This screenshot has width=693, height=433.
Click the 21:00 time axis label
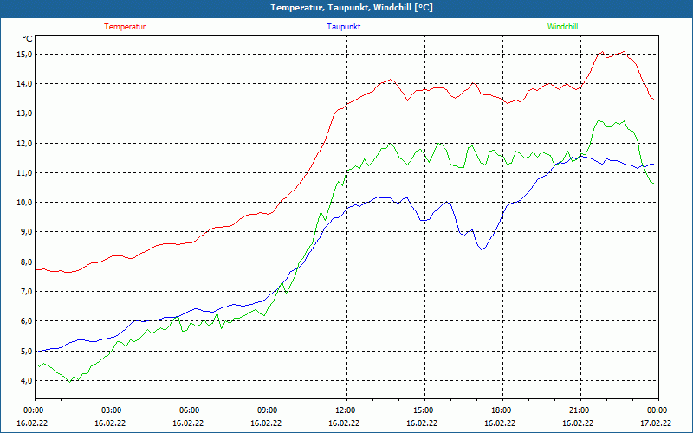pyautogui.click(x=580, y=410)
